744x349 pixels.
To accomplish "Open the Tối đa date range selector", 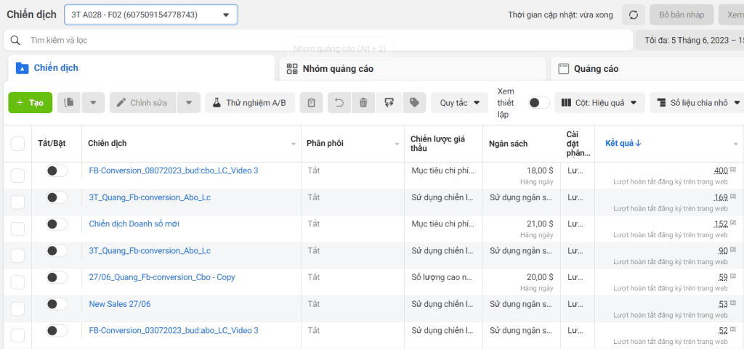I will [x=690, y=40].
